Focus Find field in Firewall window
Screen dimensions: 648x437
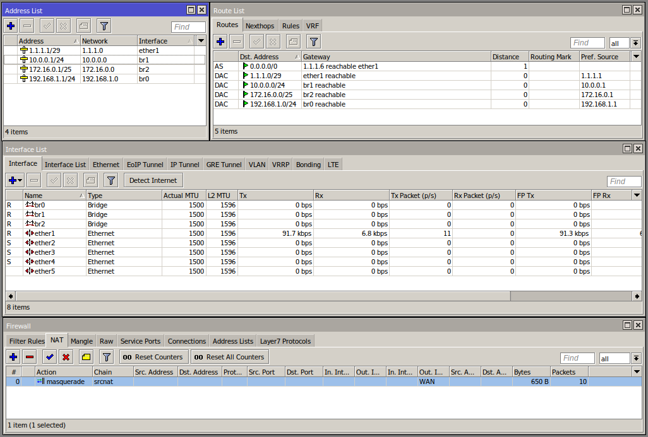577,358
